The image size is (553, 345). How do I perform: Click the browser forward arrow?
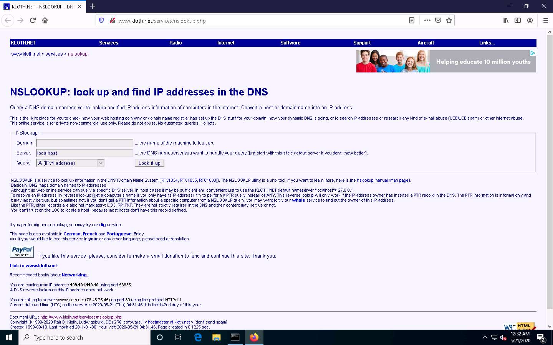[x=20, y=20]
